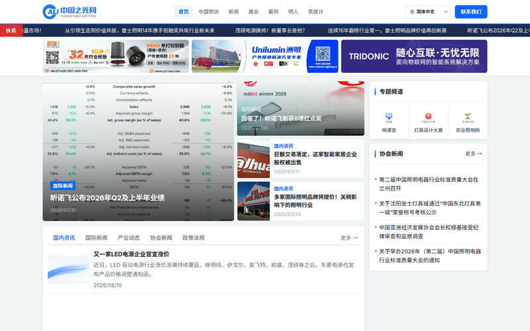Switch to the 产业动态 tab

click(129, 238)
